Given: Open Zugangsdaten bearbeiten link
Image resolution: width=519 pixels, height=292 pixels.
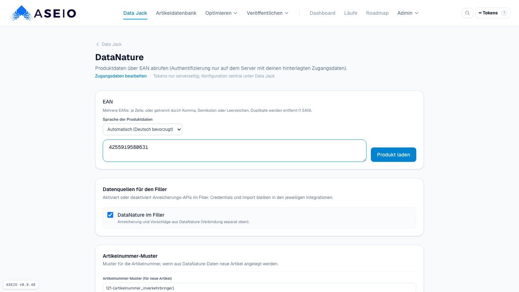Looking at the screenshot, I should click(121, 76).
